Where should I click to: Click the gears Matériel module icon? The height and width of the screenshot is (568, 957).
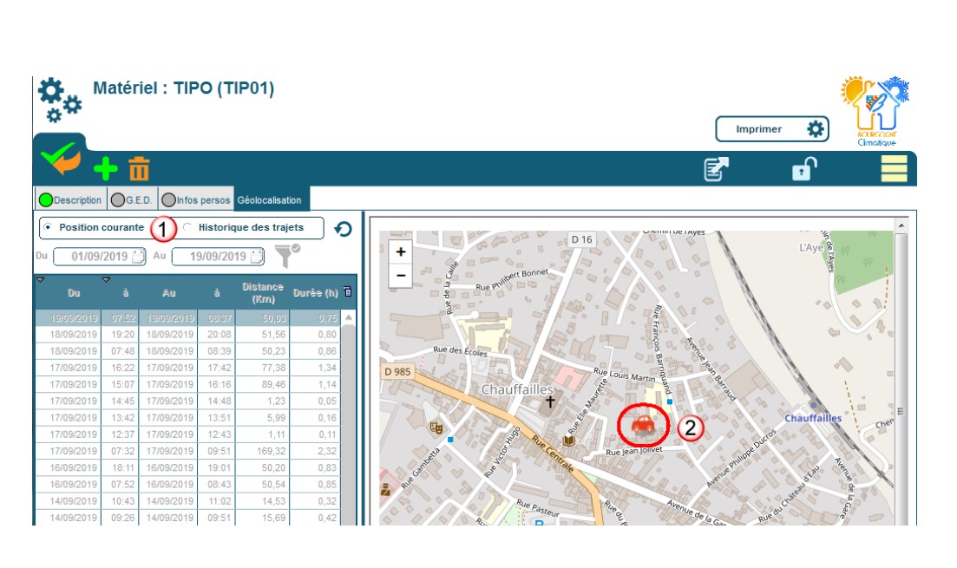(x=59, y=100)
